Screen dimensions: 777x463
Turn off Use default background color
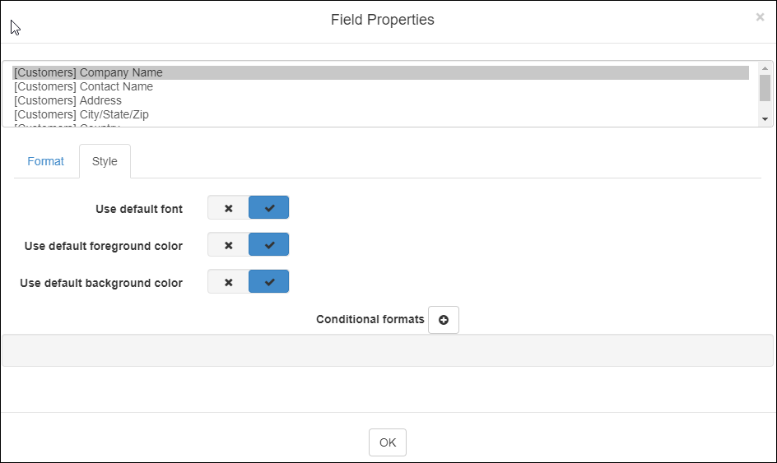pos(228,282)
